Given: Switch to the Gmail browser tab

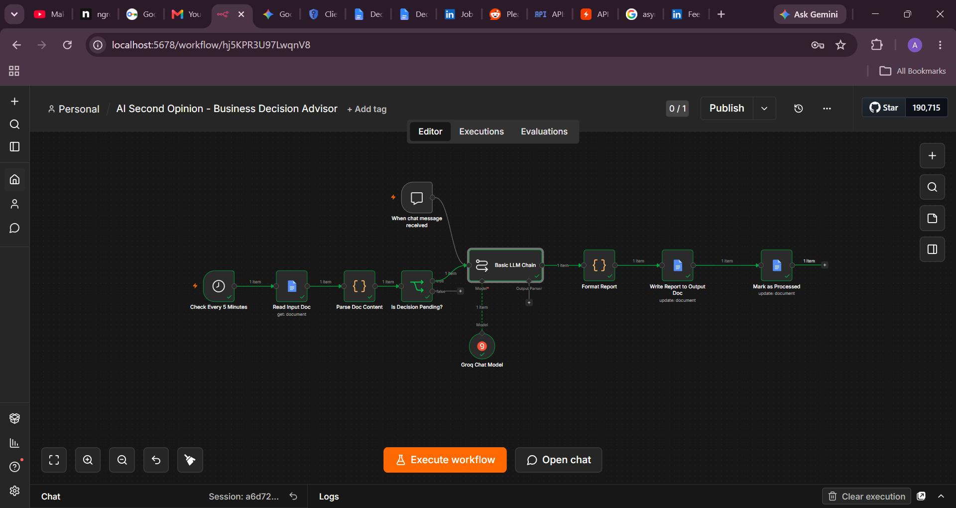Looking at the screenshot, I should [186, 14].
